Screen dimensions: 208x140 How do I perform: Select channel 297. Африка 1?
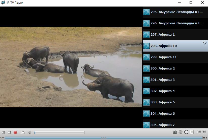(x=175, y=35)
